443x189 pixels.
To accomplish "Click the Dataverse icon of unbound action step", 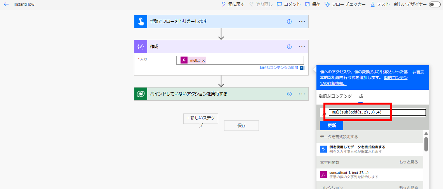I will pyautogui.click(x=141, y=94).
